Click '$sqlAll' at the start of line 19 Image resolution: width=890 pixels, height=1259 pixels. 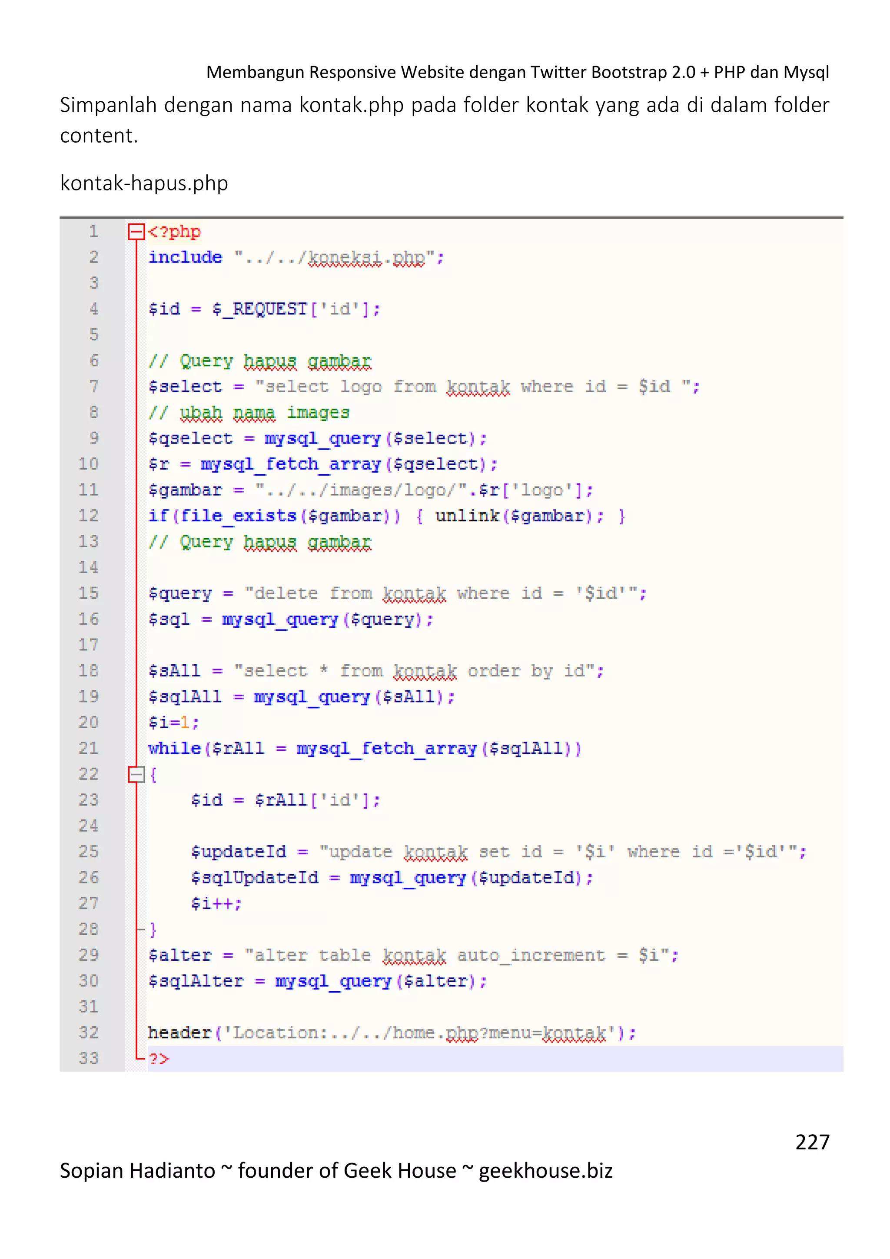click(x=185, y=697)
